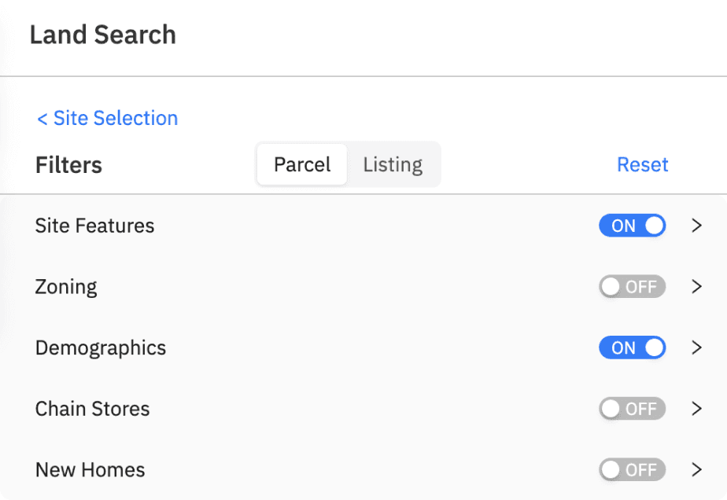Screen dimensions: 727x500
Task: Switch to the Parcel tab
Action: (302, 164)
